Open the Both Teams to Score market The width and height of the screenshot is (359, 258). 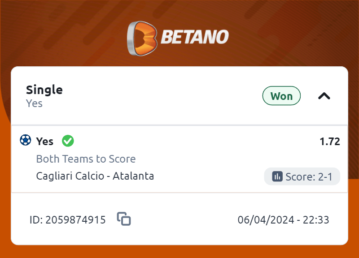coord(86,159)
